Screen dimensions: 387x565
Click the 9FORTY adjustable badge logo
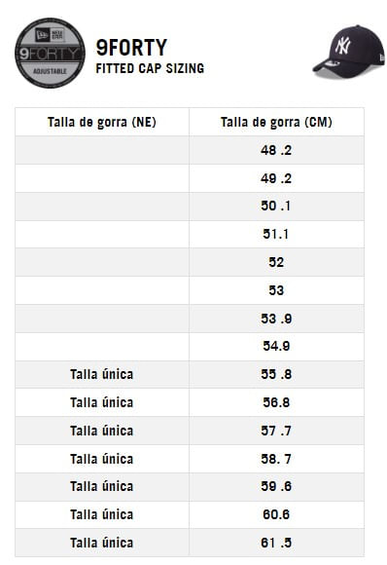(x=50, y=53)
